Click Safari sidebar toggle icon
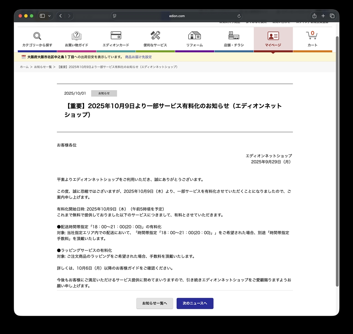The height and width of the screenshot is (334, 353). (x=42, y=16)
